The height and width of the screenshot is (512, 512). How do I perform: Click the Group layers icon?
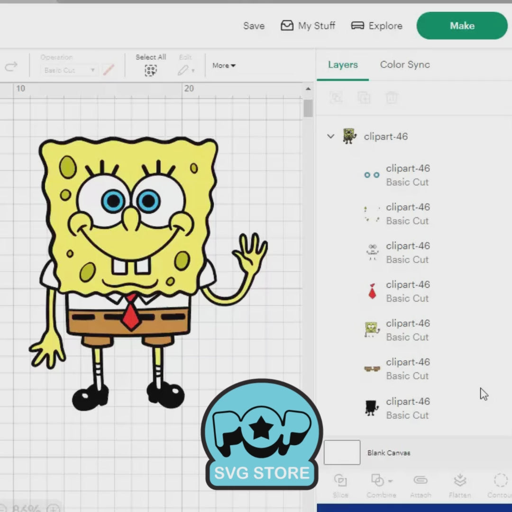(336, 98)
